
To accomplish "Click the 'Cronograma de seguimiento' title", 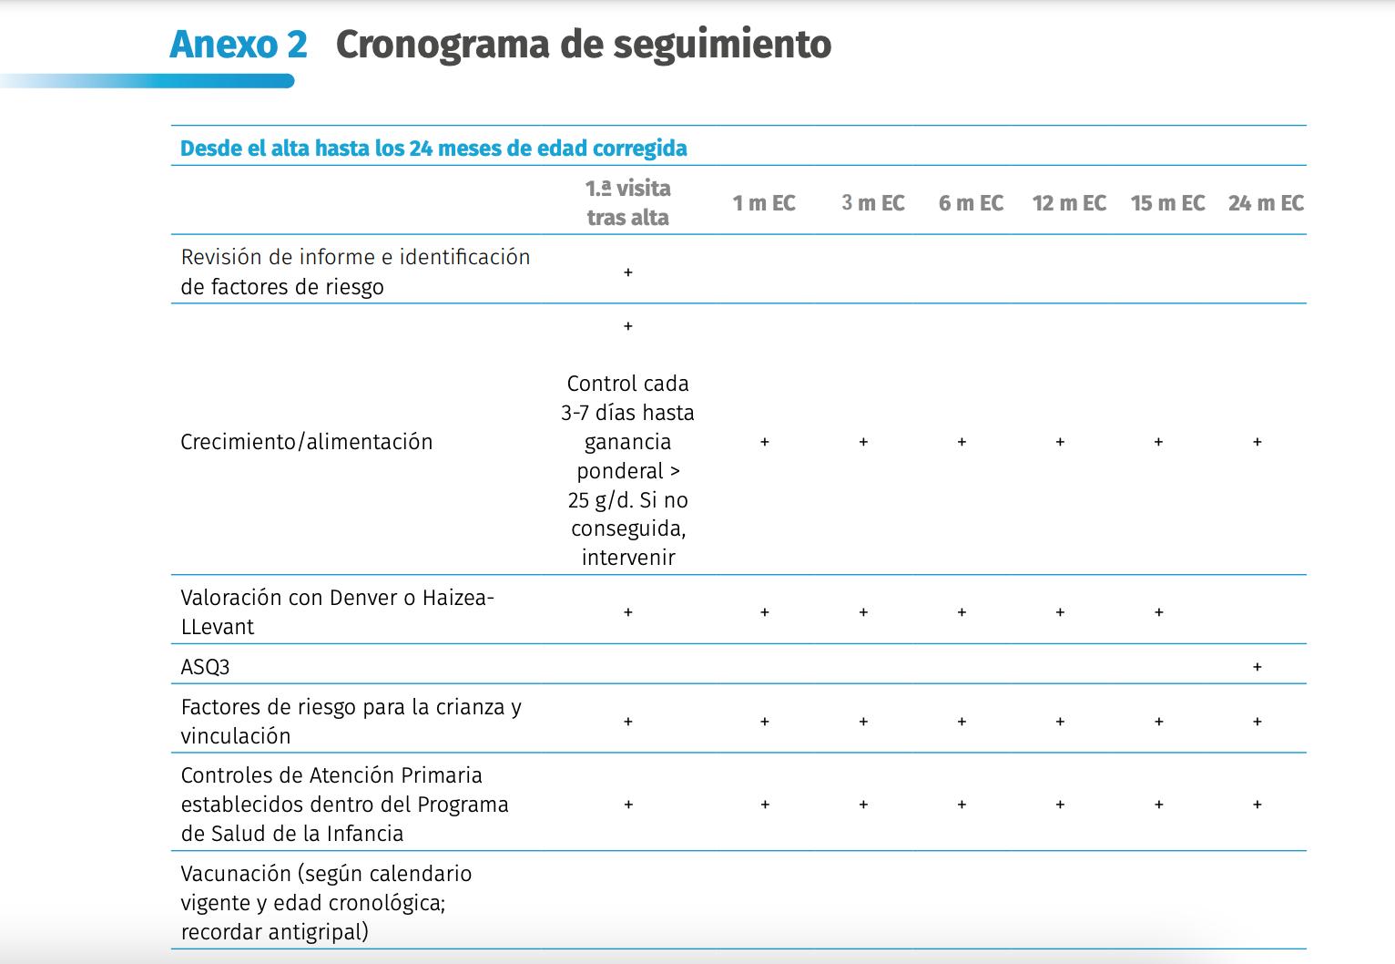I will pyautogui.click(x=584, y=44).
